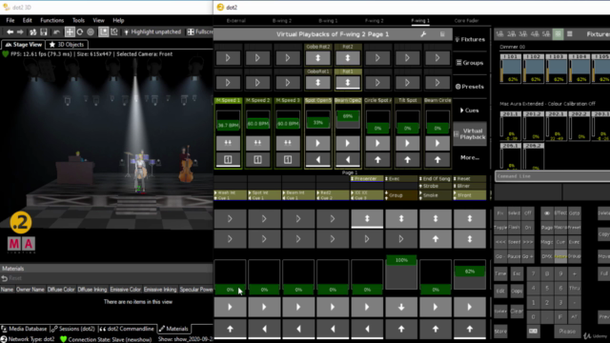
Task: Click the Clear key
Action: 517,312
